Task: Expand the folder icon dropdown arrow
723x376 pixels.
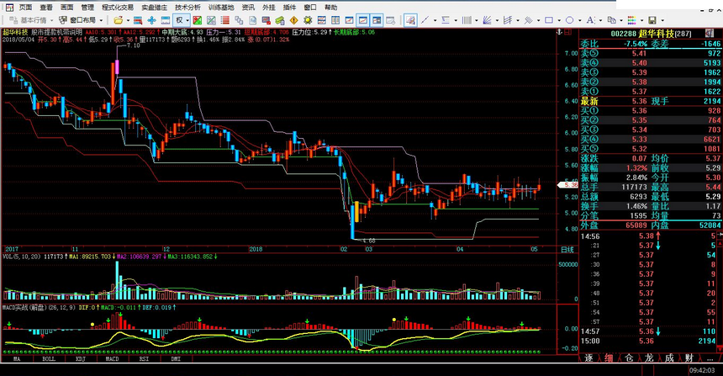Action: pyautogui.click(x=128, y=20)
